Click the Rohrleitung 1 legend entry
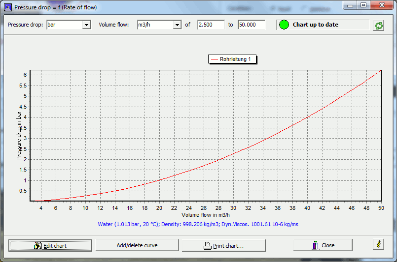 (232, 59)
